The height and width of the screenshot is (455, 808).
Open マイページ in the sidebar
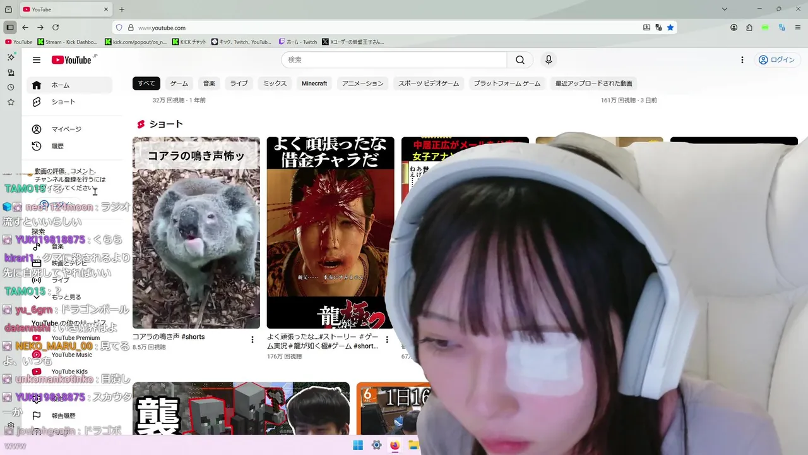tap(69, 129)
